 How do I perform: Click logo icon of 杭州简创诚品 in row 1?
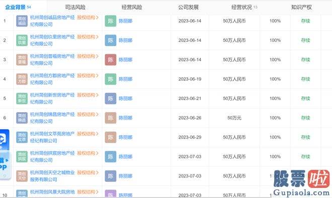point(22,21)
